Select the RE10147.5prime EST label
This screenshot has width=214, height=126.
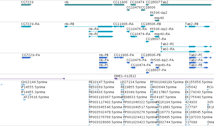pyautogui.click(x=101, y=82)
